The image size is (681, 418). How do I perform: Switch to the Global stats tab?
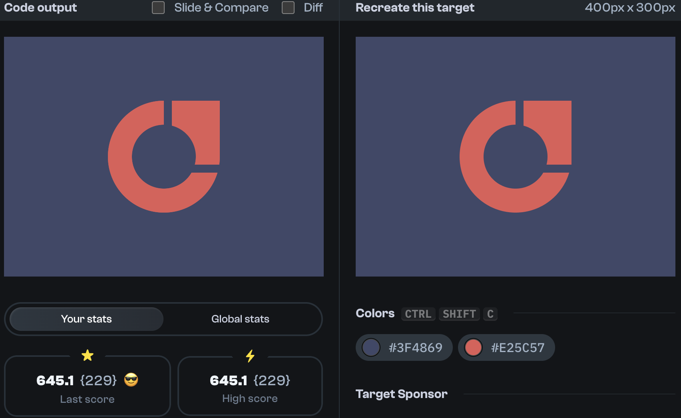pyautogui.click(x=240, y=319)
